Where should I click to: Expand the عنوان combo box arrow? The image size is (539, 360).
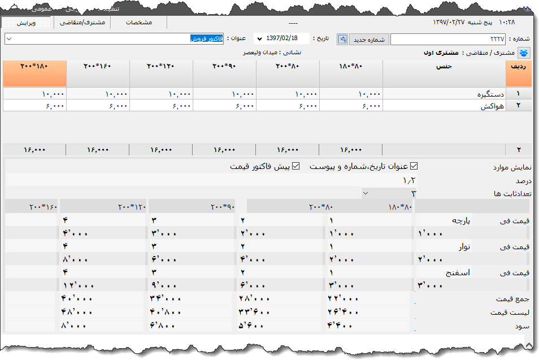coord(10,39)
